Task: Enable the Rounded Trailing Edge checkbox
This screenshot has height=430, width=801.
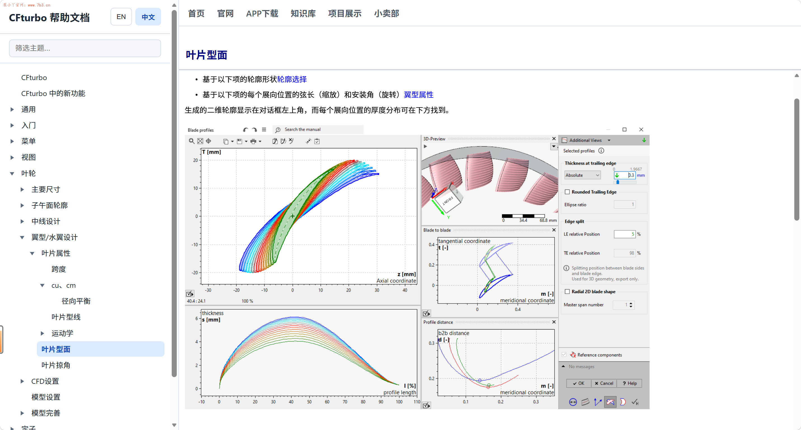Action: 567,192
